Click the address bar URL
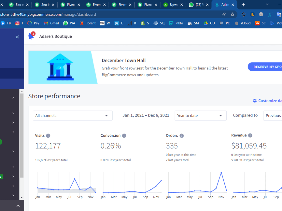 point(48,14)
